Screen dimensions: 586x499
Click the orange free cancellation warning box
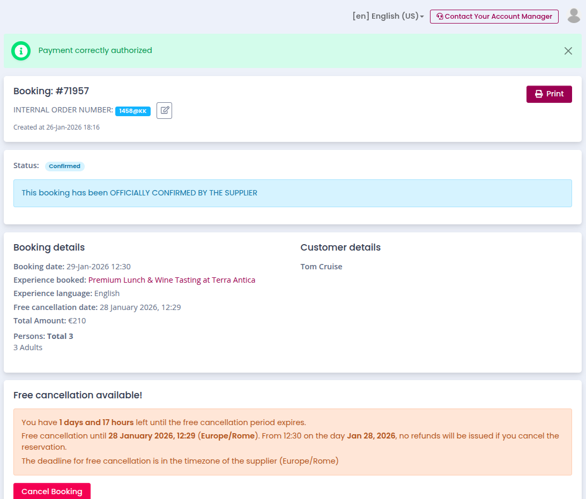(x=292, y=442)
